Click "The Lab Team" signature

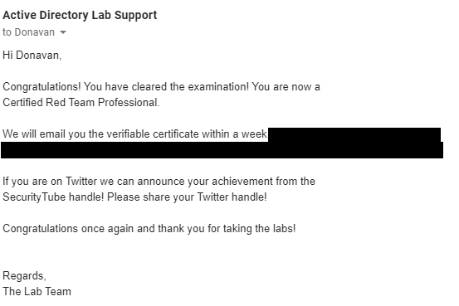click(x=37, y=292)
